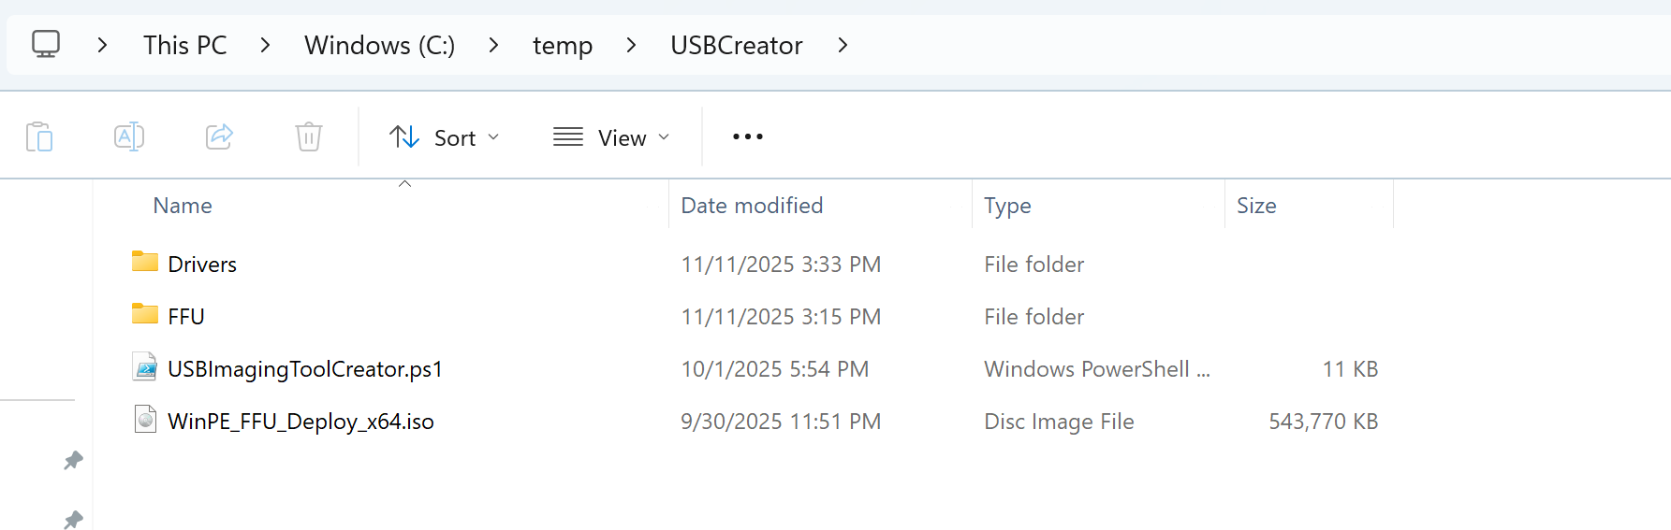This screenshot has height=530, width=1671.
Task: Click the paste clipboard icon
Action: tap(39, 137)
